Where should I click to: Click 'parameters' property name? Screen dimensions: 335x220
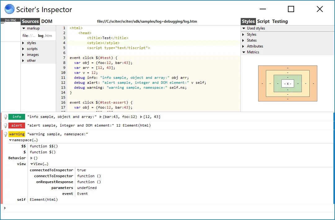click(62, 188)
